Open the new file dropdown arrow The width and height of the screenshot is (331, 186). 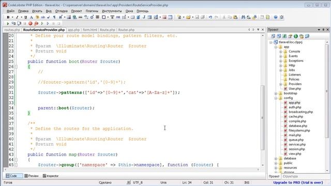(x=184, y=17)
